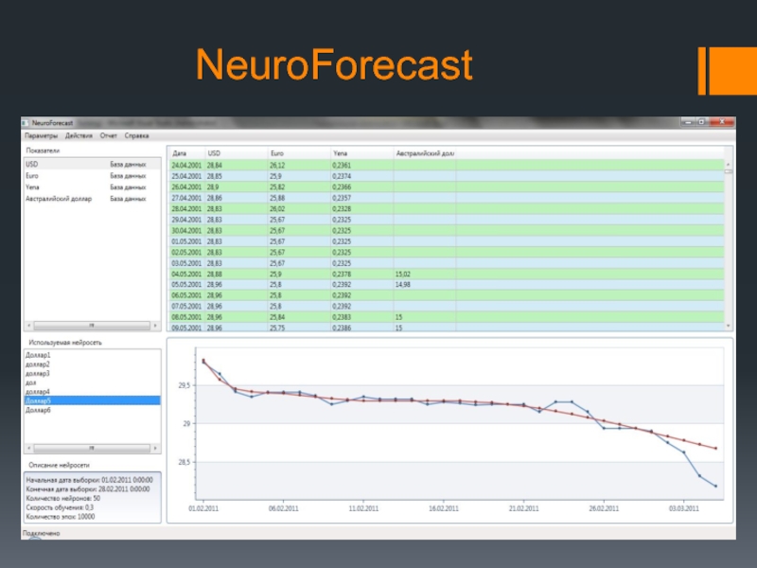Click the Yena column header

click(341, 152)
